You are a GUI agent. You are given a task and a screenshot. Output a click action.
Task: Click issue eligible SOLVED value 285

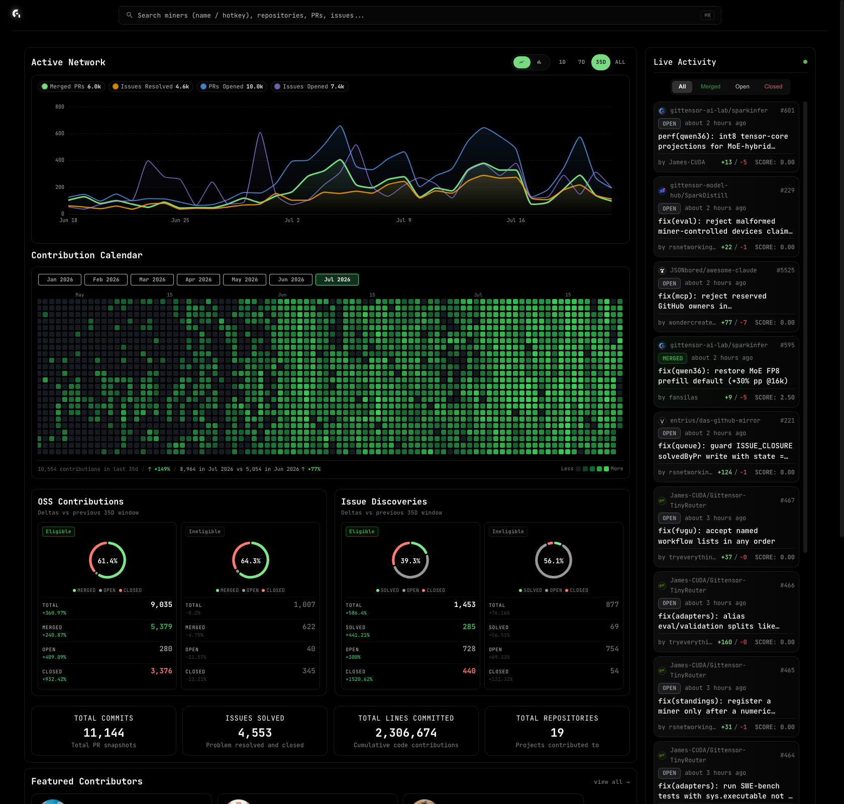469,627
